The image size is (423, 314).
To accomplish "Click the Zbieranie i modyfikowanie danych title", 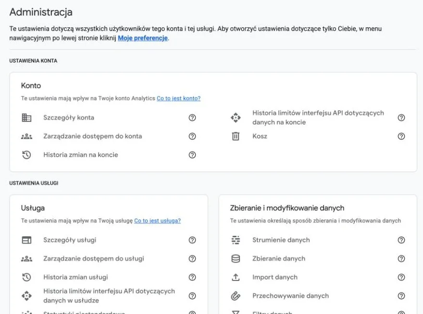I will (x=287, y=208).
